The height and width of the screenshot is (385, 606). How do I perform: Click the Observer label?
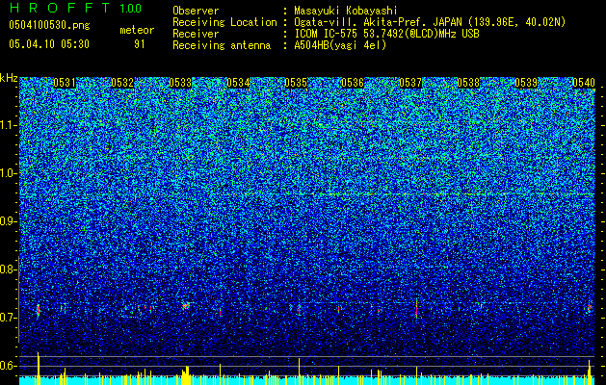196,11
